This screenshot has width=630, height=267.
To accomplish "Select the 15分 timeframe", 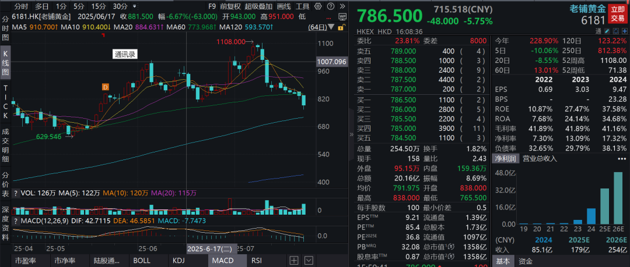I will (x=99, y=6).
